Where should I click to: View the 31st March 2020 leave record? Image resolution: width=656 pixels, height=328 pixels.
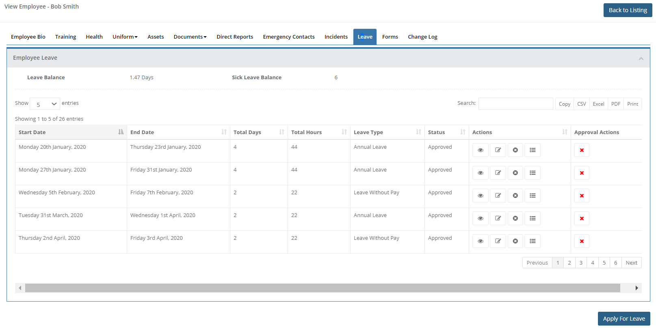coord(481,218)
